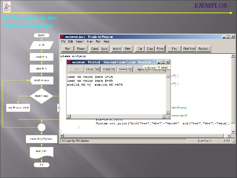Maximize the Standard Input/Output window
The height and width of the screenshot is (178, 237).
(x=163, y=62)
